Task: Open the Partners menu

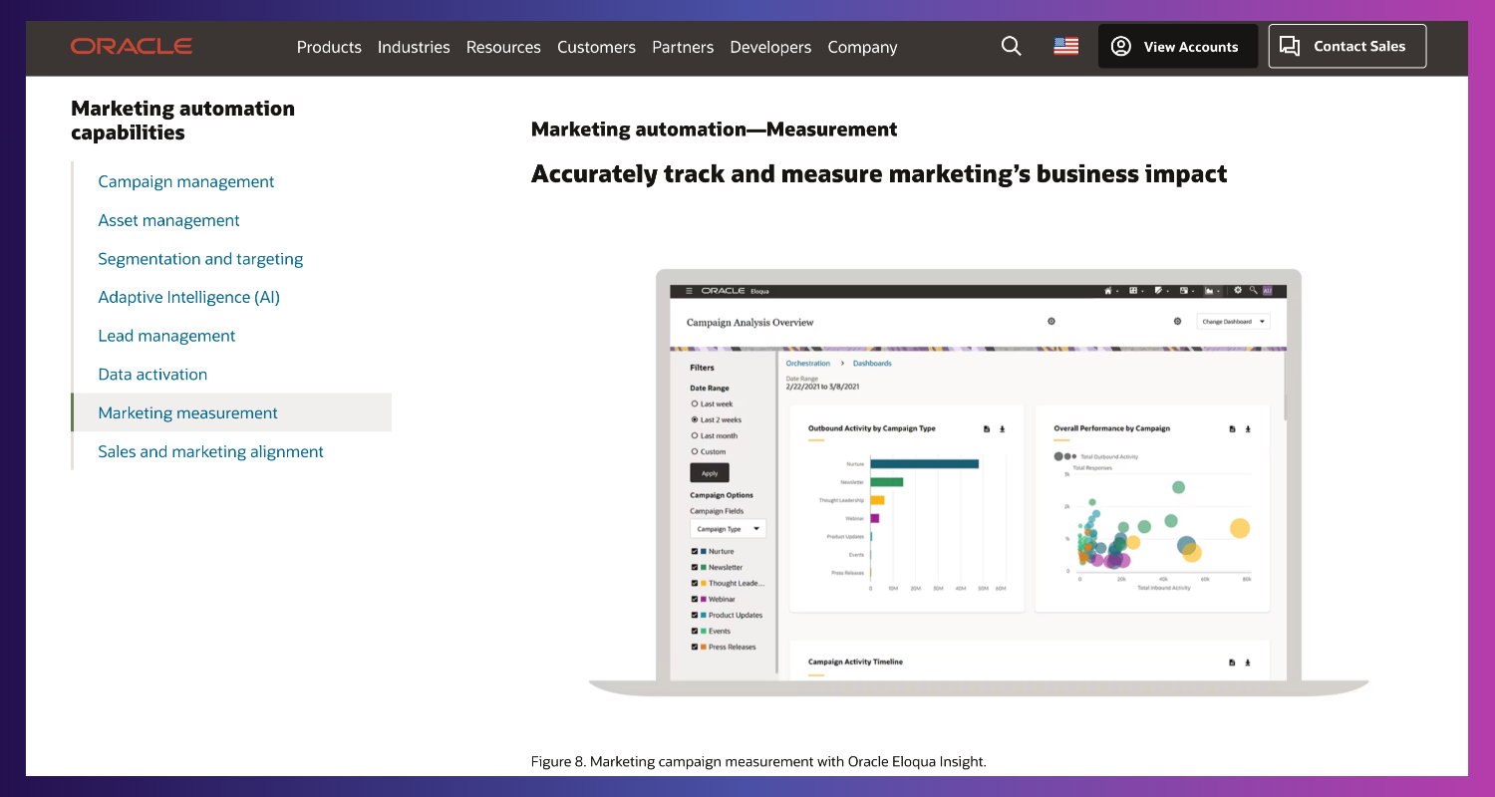Action: click(683, 47)
